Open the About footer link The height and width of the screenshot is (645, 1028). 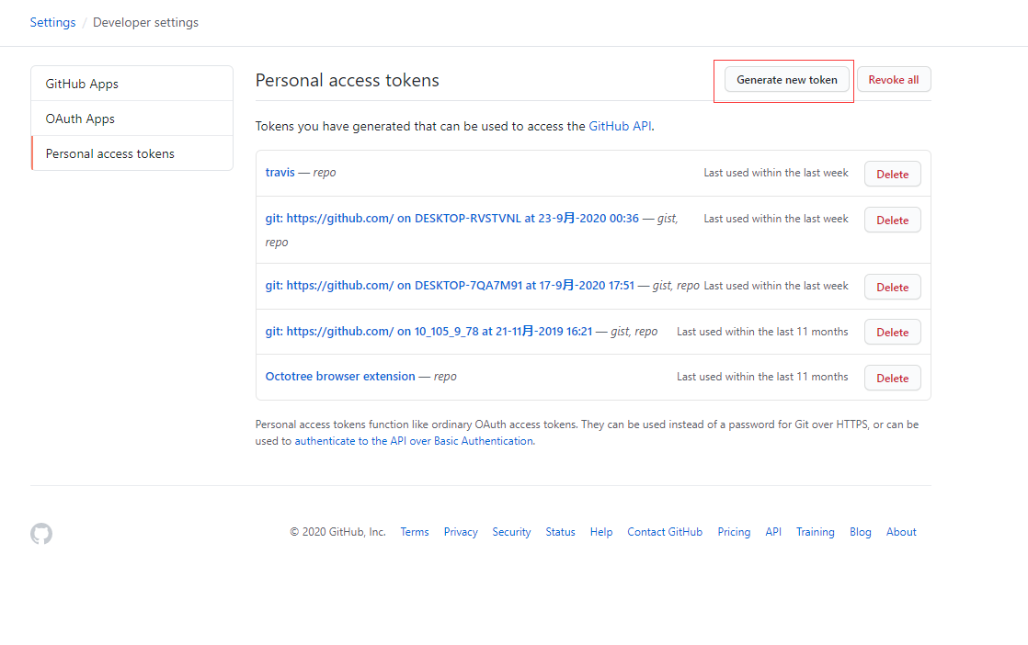[901, 532]
